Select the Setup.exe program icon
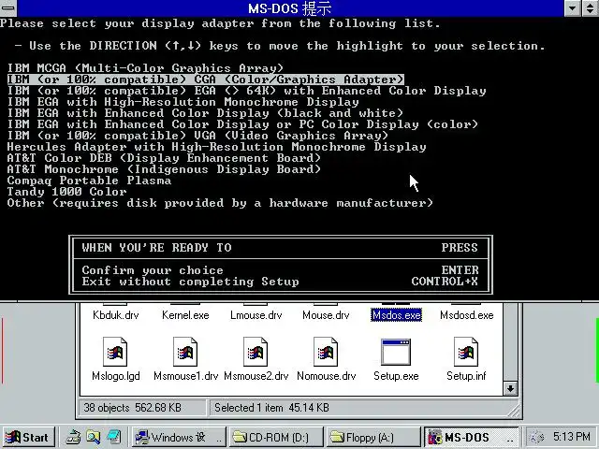This screenshot has width=599, height=449. [x=396, y=352]
